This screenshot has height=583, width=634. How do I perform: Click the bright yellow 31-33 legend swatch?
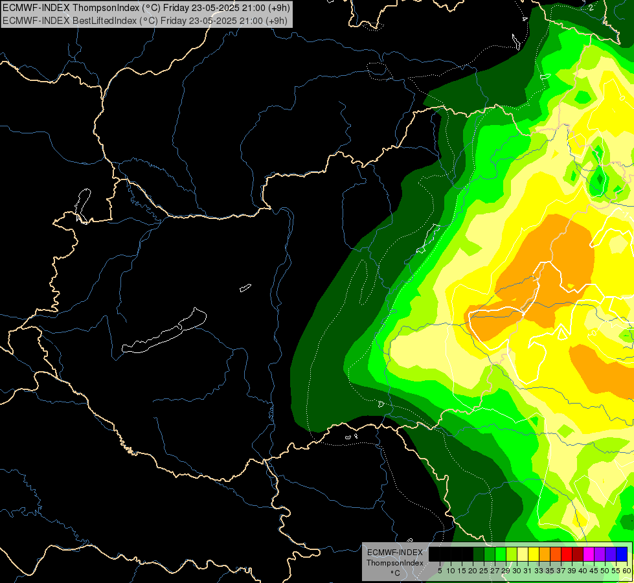click(x=534, y=554)
